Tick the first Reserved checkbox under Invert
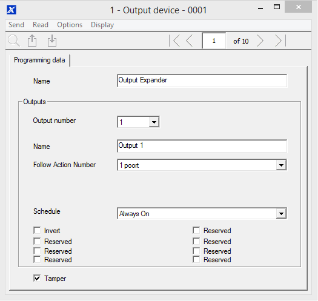Image resolution: width=318 pixels, height=301 pixels. coord(37,242)
